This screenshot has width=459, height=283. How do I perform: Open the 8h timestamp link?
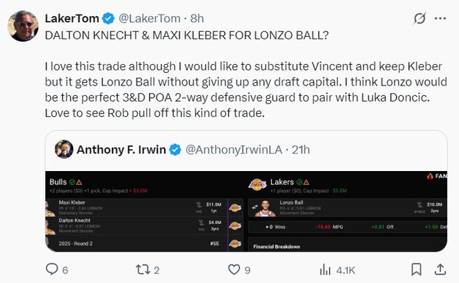pos(195,17)
